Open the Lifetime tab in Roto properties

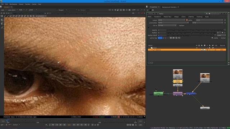[191, 17]
